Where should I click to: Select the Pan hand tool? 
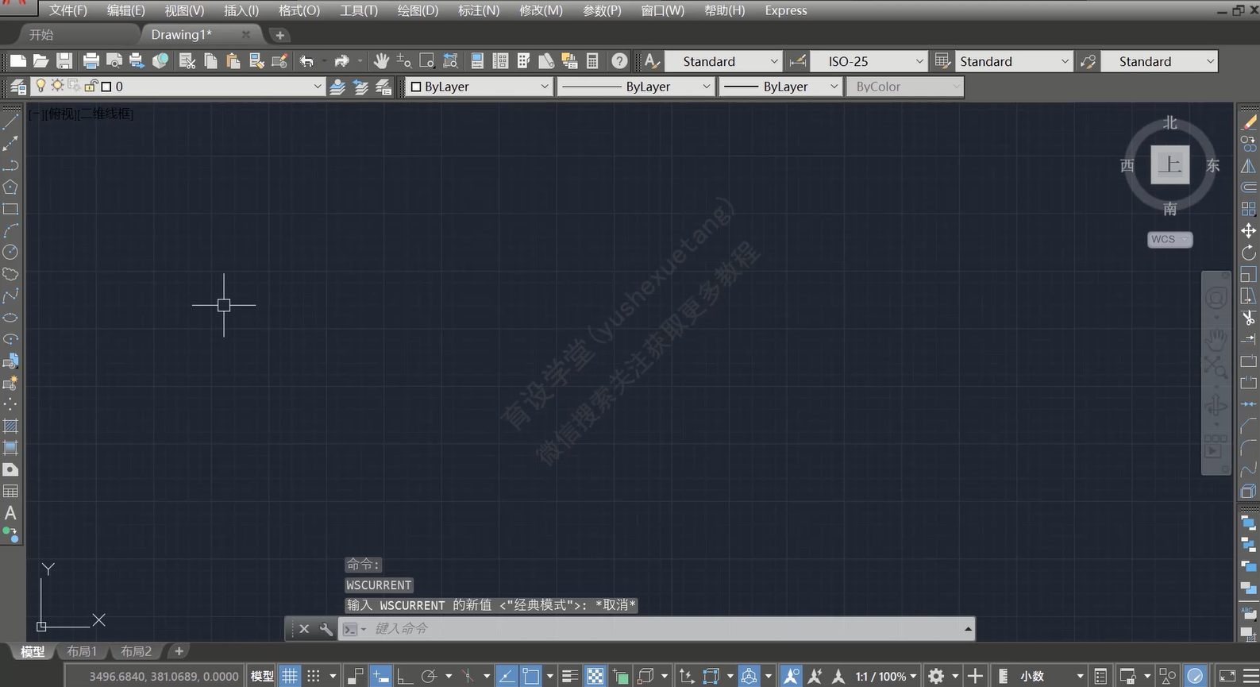pyautogui.click(x=381, y=61)
